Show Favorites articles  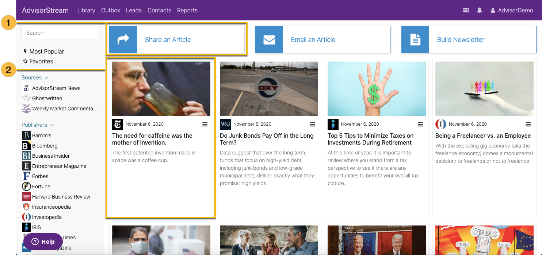click(38, 61)
